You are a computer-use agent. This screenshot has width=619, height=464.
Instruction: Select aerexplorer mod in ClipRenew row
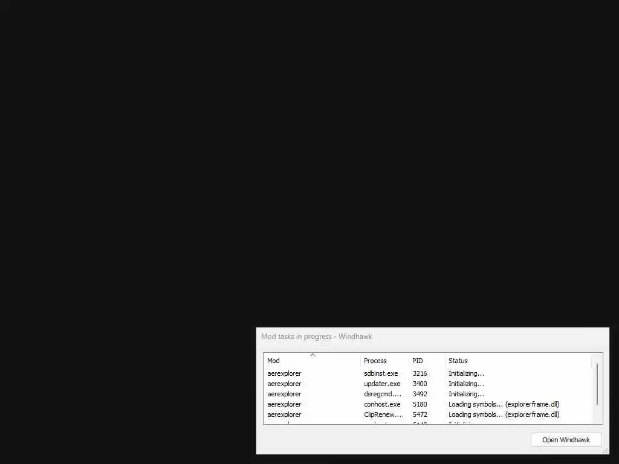(x=284, y=414)
